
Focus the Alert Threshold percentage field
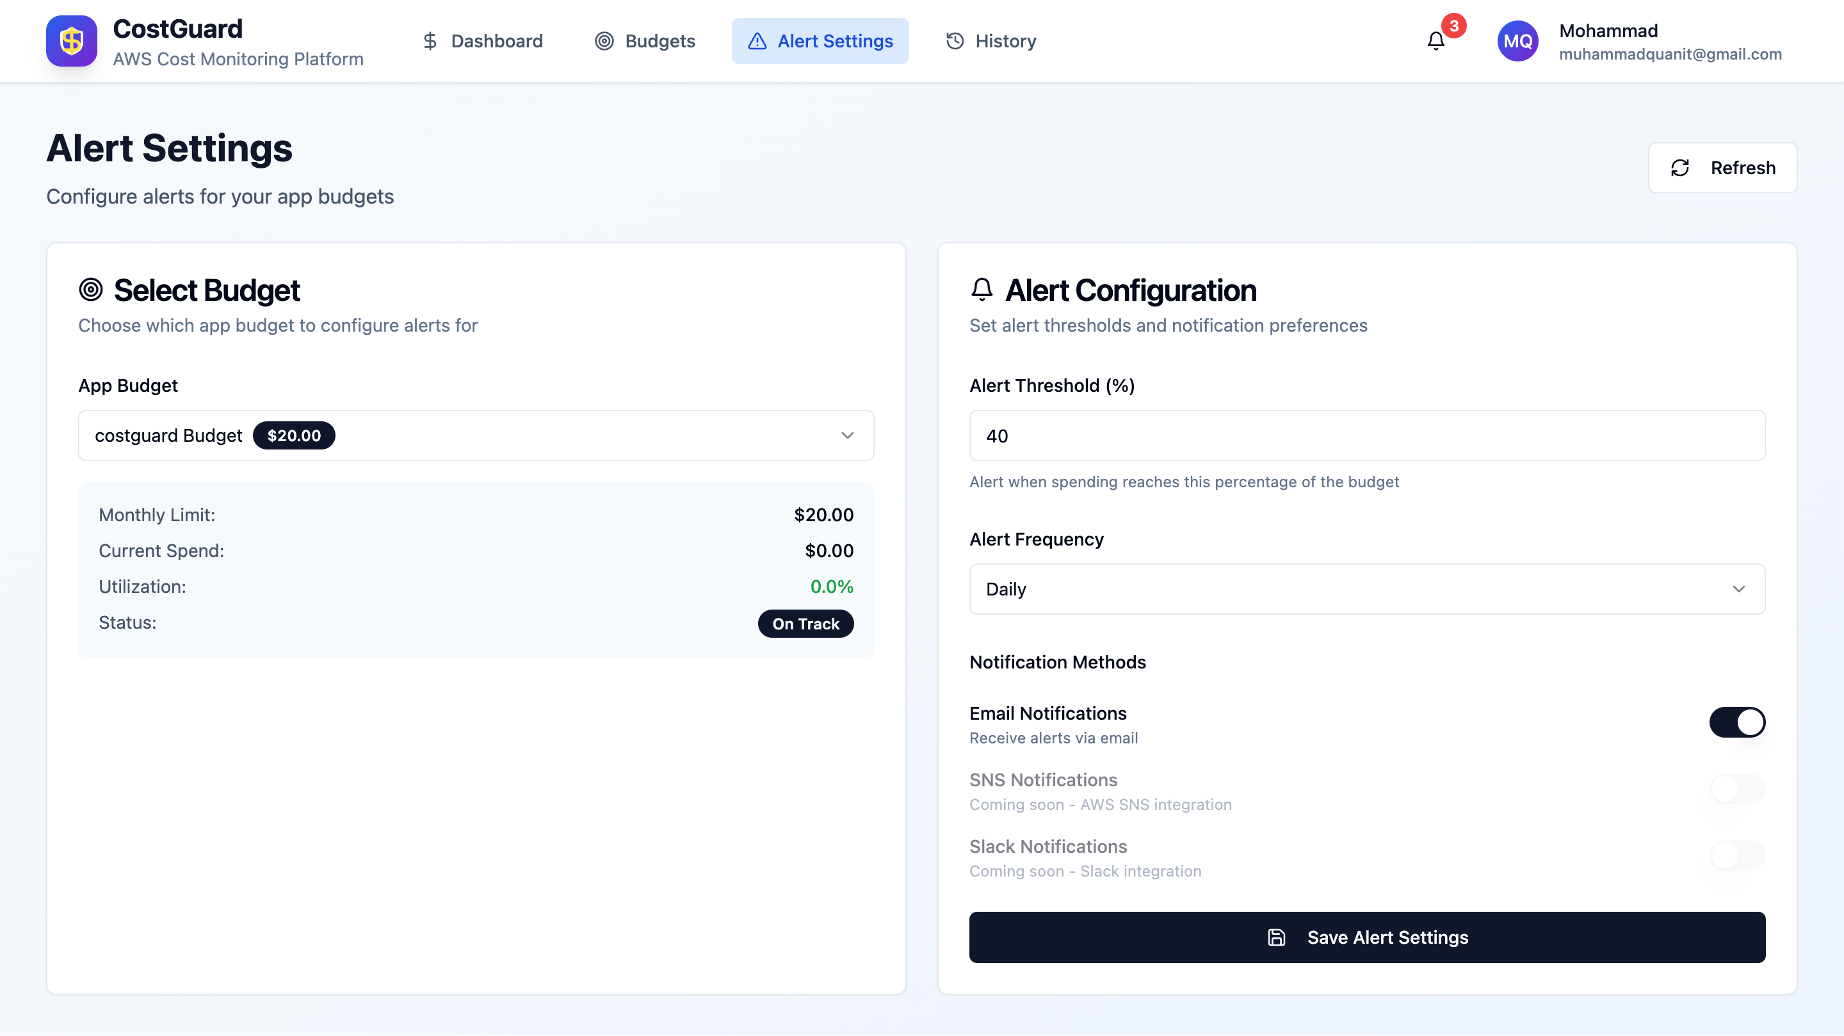click(1366, 435)
